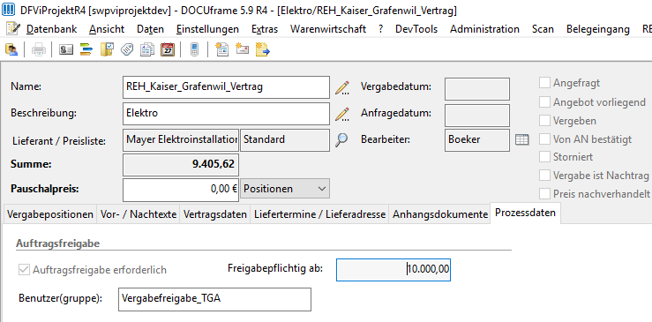Toggle the Von AN bestätigt checkbox

click(x=544, y=139)
